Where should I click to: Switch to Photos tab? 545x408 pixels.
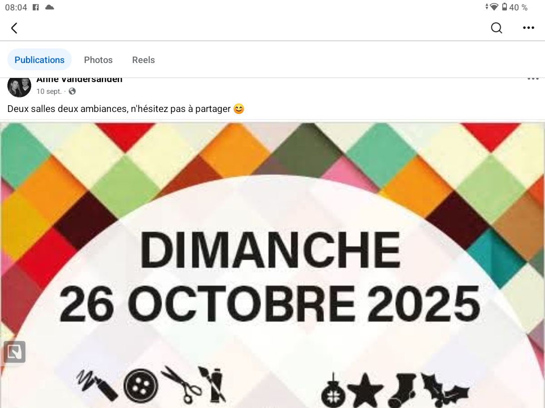click(98, 60)
